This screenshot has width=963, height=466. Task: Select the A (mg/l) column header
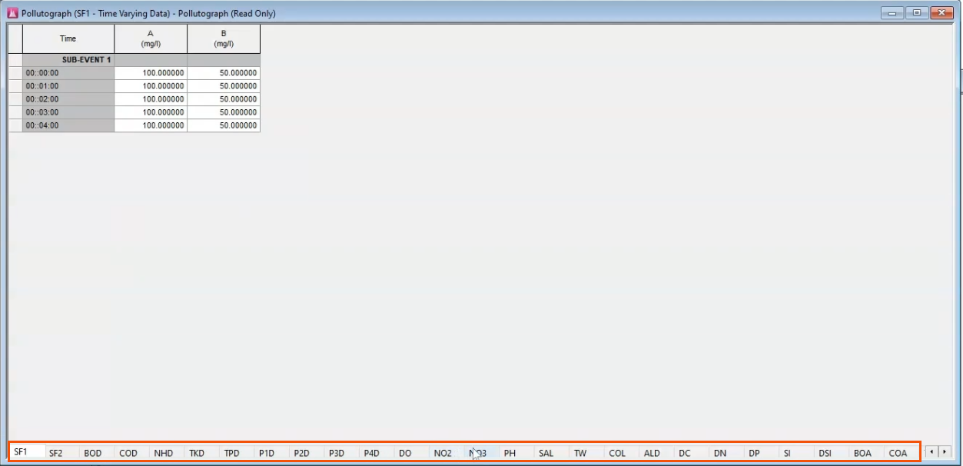(x=150, y=38)
